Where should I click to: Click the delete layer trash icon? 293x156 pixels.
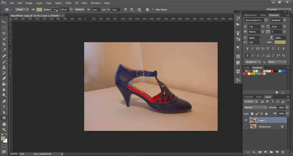click(283, 152)
